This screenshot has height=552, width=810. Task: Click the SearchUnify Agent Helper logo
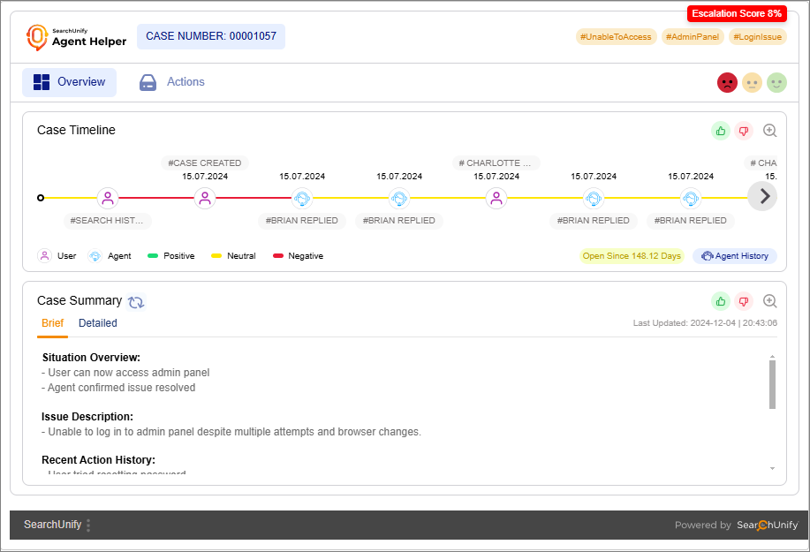(x=76, y=37)
